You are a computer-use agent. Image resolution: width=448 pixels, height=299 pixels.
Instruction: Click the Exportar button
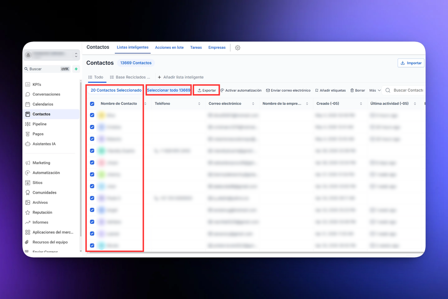click(206, 90)
